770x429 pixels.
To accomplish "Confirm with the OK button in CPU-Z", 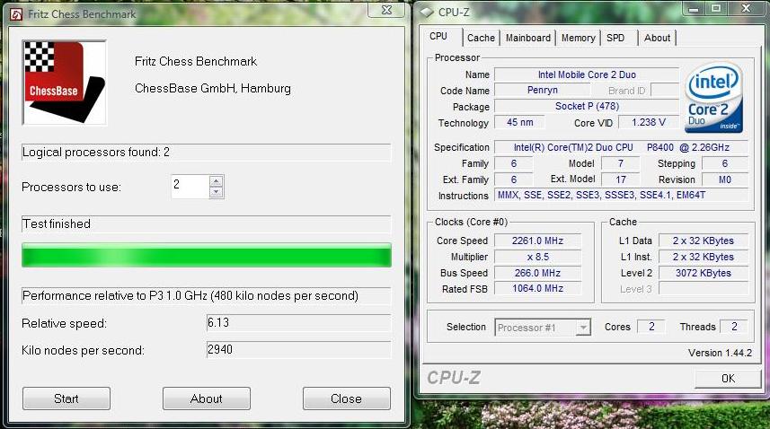I will tap(728, 379).
